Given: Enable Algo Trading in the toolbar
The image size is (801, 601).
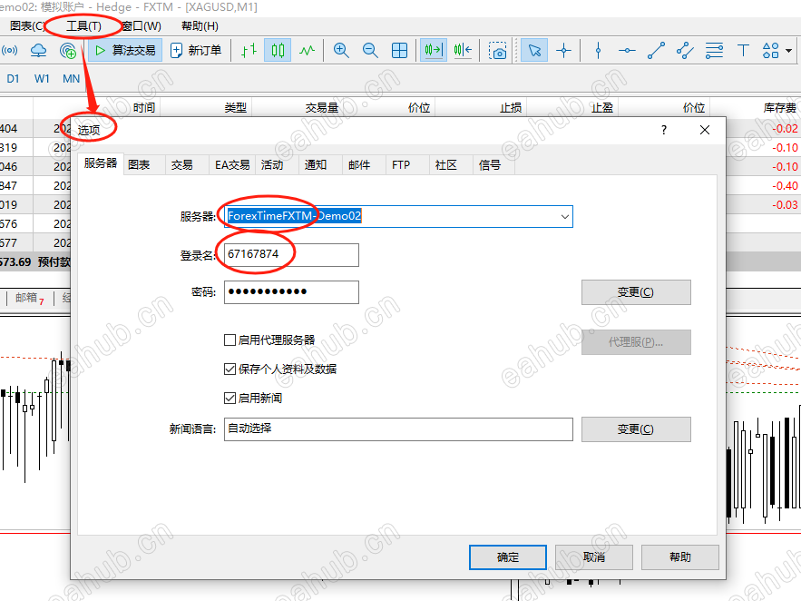Looking at the screenshot, I should point(122,50).
